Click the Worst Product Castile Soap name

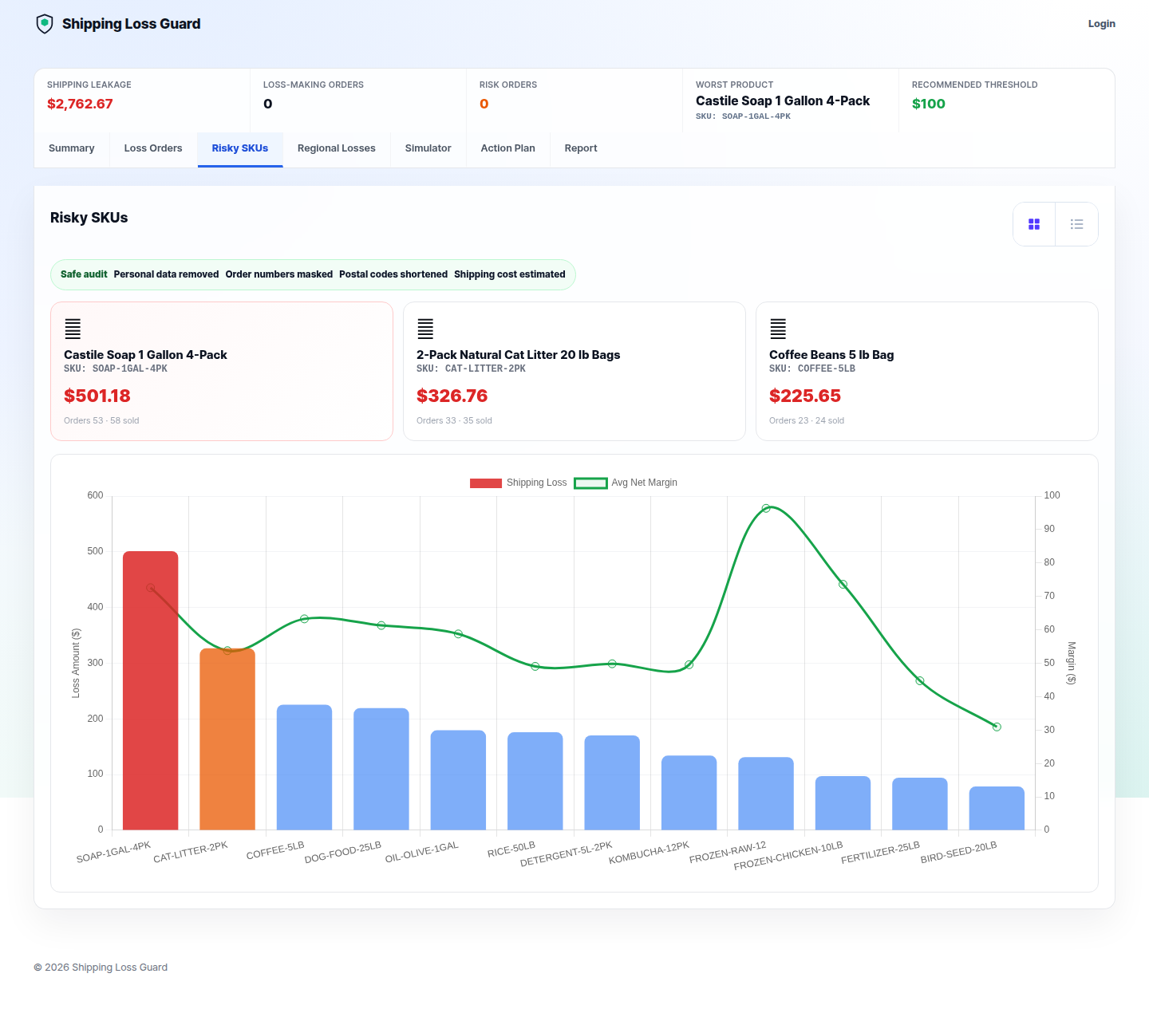783,101
